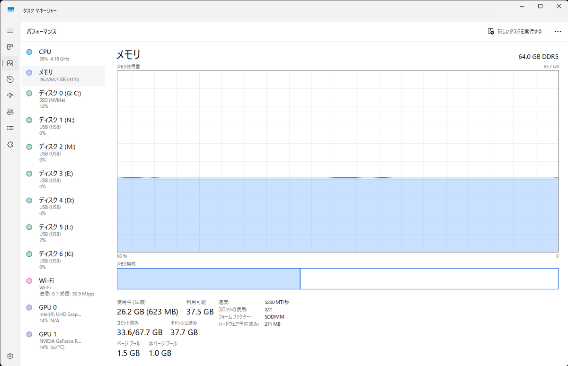Click the 26.2 GB (623 MB) in-use value
568x366 pixels.
[x=147, y=312]
